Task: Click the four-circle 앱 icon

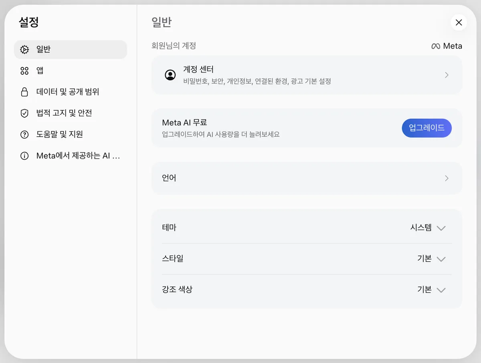Action: (24, 71)
